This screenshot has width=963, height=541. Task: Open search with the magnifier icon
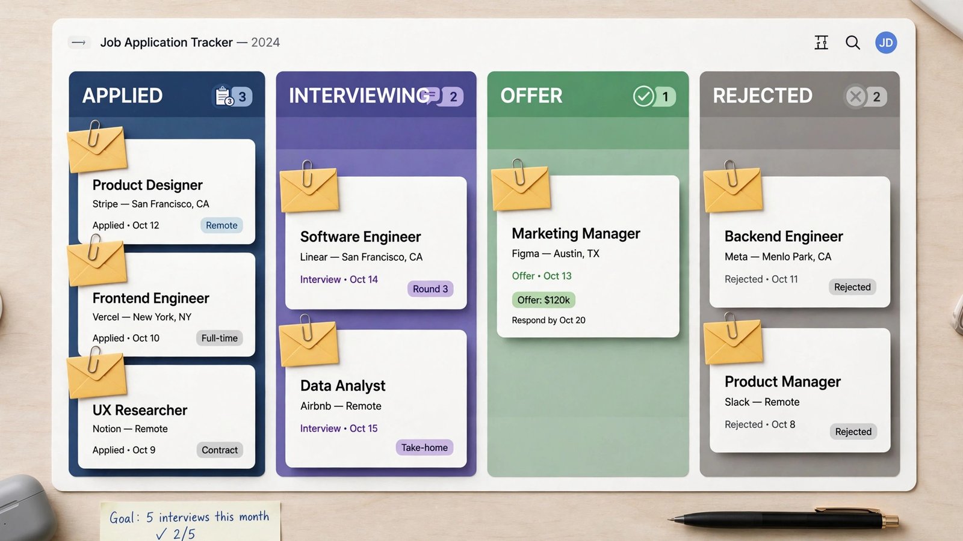(852, 43)
